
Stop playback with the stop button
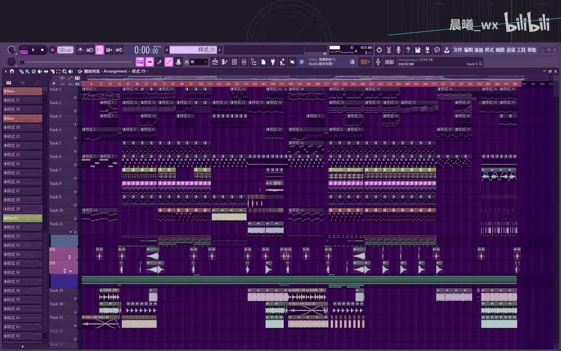point(42,50)
